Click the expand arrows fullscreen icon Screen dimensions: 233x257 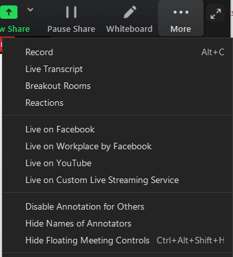point(216,14)
